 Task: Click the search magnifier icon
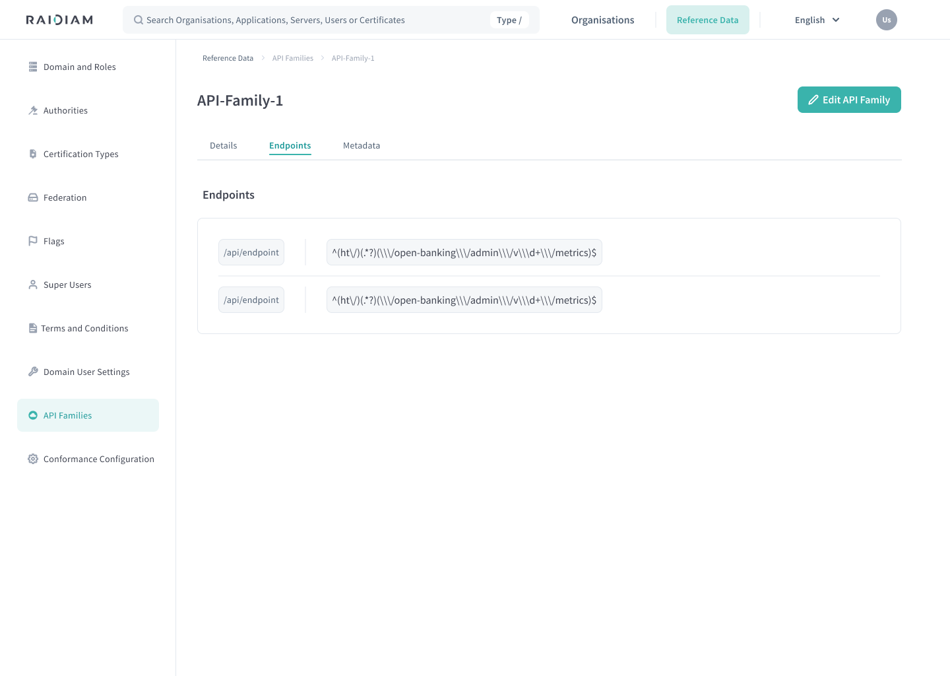tap(138, 20)
